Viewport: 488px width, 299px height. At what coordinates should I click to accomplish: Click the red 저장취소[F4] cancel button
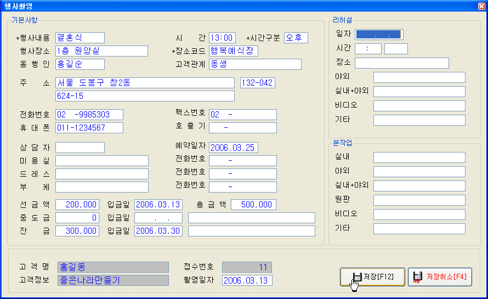coord(440,277)
